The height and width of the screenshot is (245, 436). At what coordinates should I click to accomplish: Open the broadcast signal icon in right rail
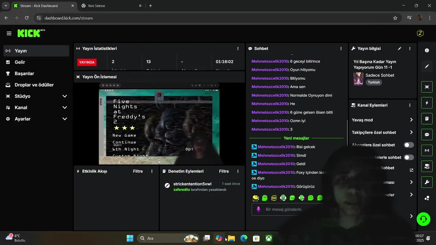427,150
